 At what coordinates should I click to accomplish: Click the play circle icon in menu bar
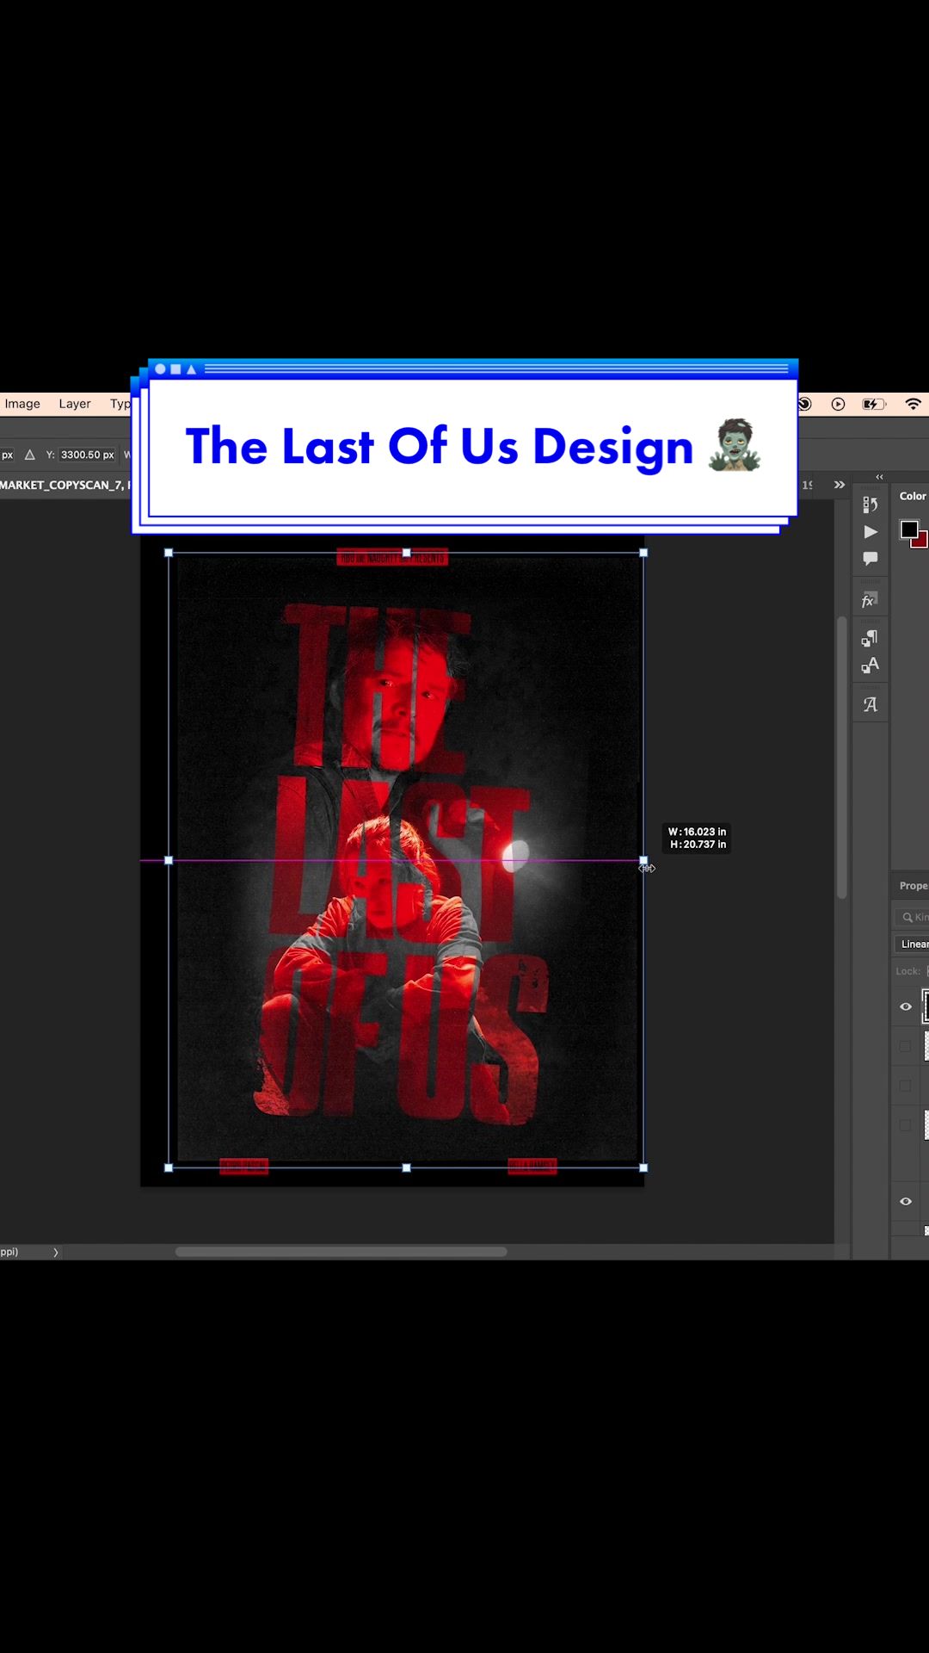[x=838, y=404]
